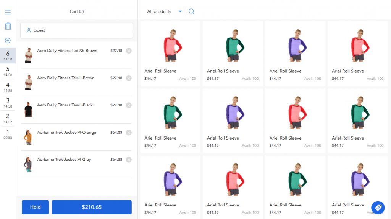Screen dimensions: 391x219
Task: Select purple Ariel Roll Sleeve in top row
Action: [x=295, y=54]
